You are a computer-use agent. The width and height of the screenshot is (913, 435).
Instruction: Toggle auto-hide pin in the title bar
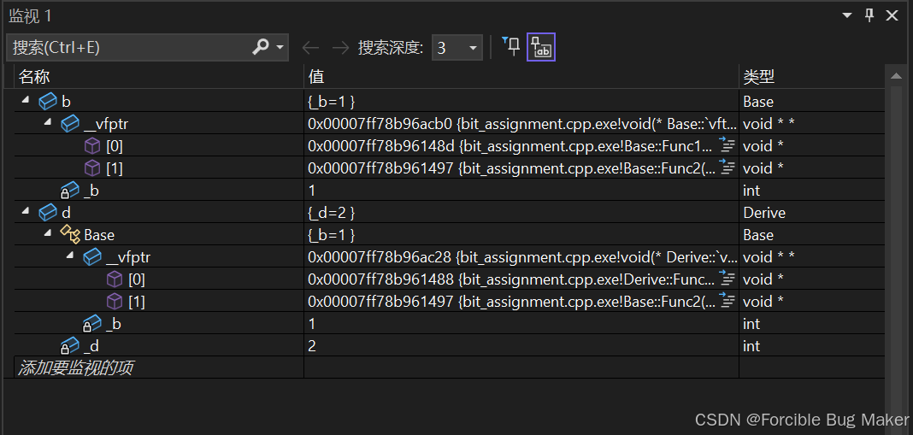coord(869,15)
